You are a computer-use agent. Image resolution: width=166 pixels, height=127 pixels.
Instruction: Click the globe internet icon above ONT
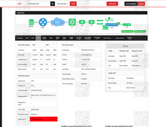click(x=112, y=20)
